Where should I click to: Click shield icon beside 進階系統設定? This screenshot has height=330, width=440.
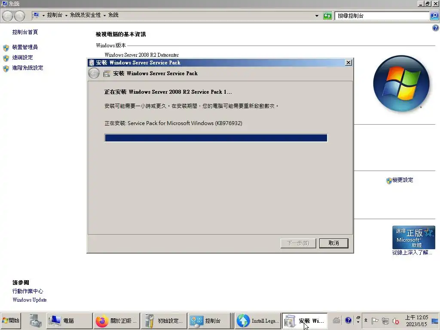click(6, 68)
